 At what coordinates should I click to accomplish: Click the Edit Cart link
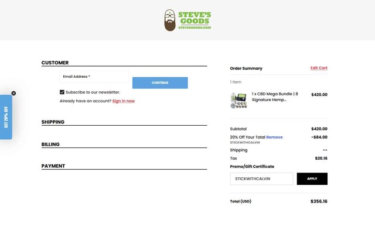tap(319, 68)
